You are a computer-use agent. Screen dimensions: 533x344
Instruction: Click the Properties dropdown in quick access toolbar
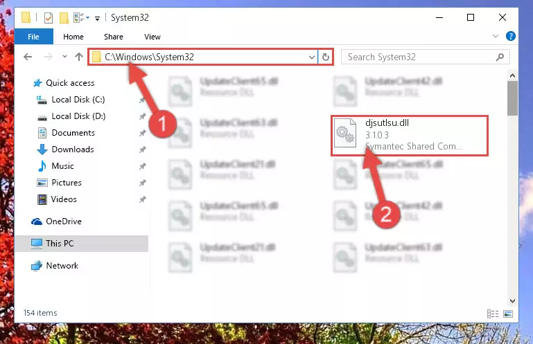[x=88, y=17]
